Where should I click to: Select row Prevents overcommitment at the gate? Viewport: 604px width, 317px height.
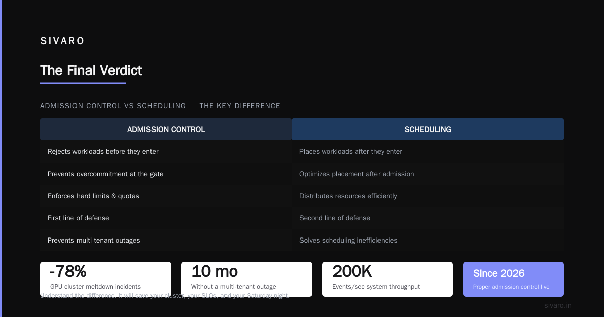point(166,174)
